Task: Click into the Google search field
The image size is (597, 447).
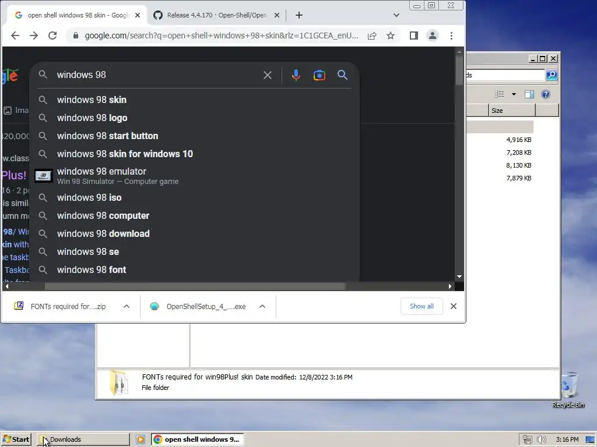Action: pos(157,75)
